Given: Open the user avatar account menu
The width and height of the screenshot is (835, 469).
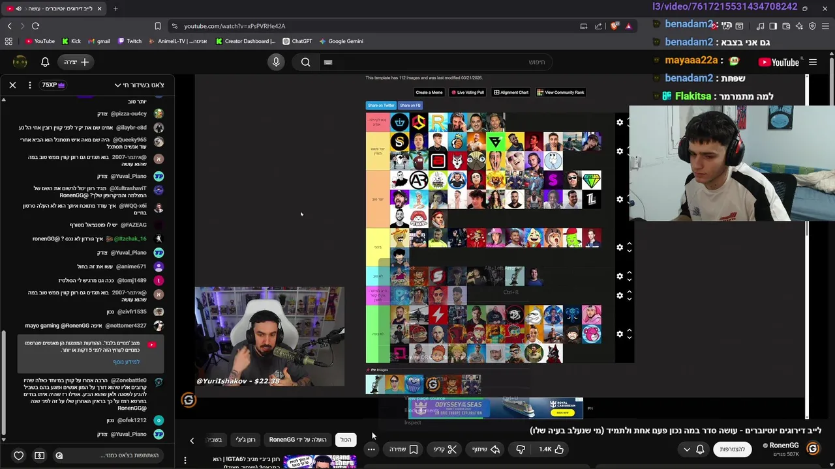Looking at the screenshot, I should click(x=20, y=62).
